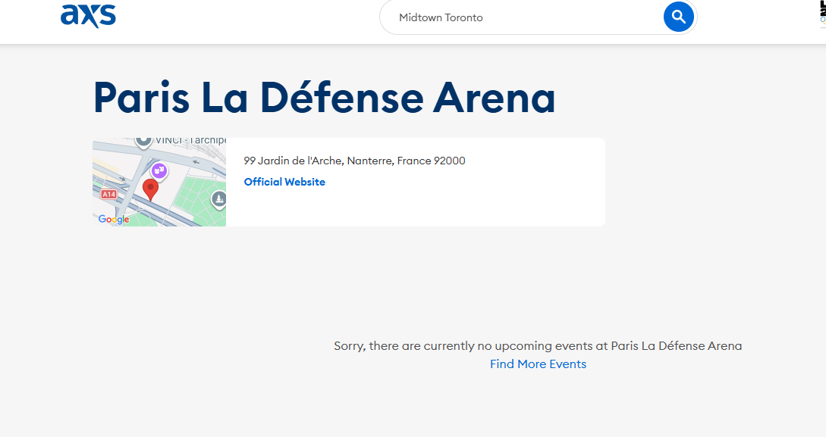Click the blue magnifying glass search button
Screen dimensions: 826x437
click(x=678, y=17)
